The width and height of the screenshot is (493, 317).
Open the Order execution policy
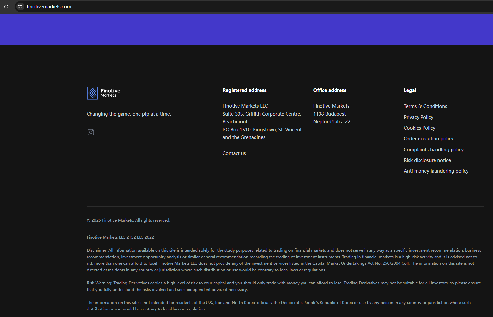[x=428, y=139]
